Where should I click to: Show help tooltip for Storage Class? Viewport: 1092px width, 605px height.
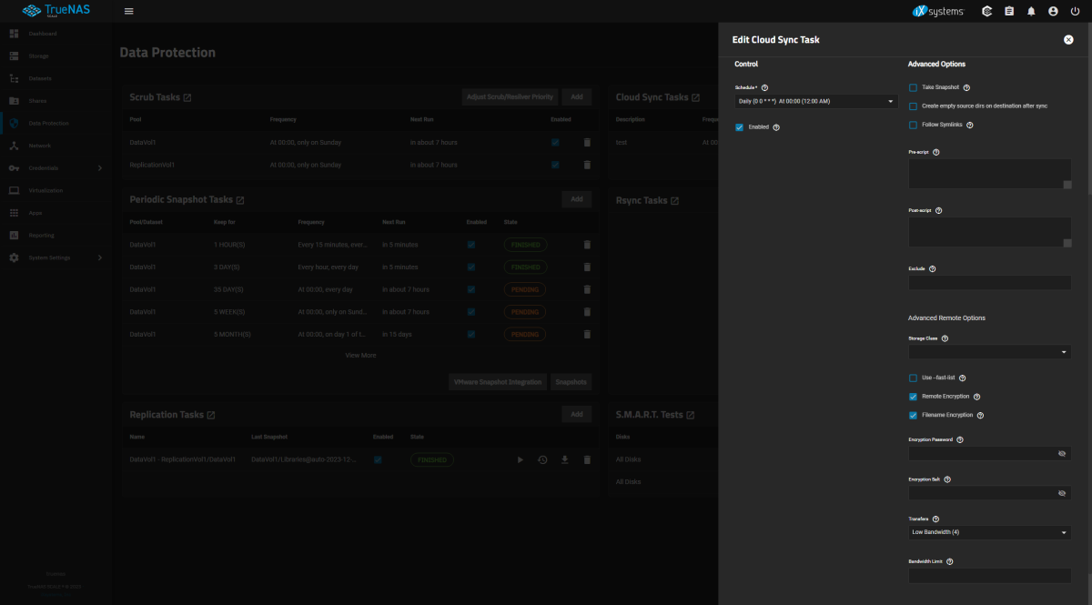945,338
